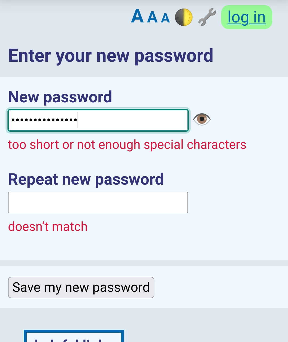
Task: Click the "New password" field label
Action: (60, 97)
